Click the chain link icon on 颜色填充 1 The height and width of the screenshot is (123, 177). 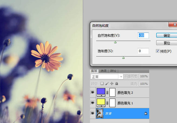[x=107, y=103]
